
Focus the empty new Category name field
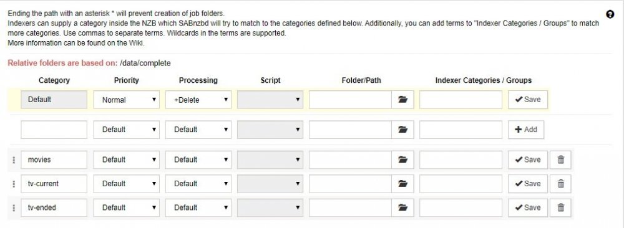tap(54, 130)
